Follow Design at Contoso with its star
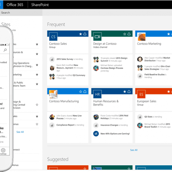 click(125, 34)
